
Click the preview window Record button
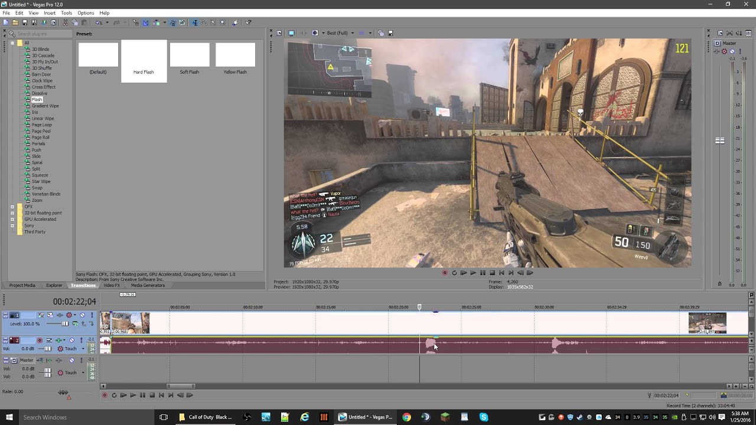[x=445, y=273]
